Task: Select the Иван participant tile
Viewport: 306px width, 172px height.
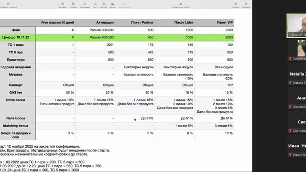Action: pos(297,146)
